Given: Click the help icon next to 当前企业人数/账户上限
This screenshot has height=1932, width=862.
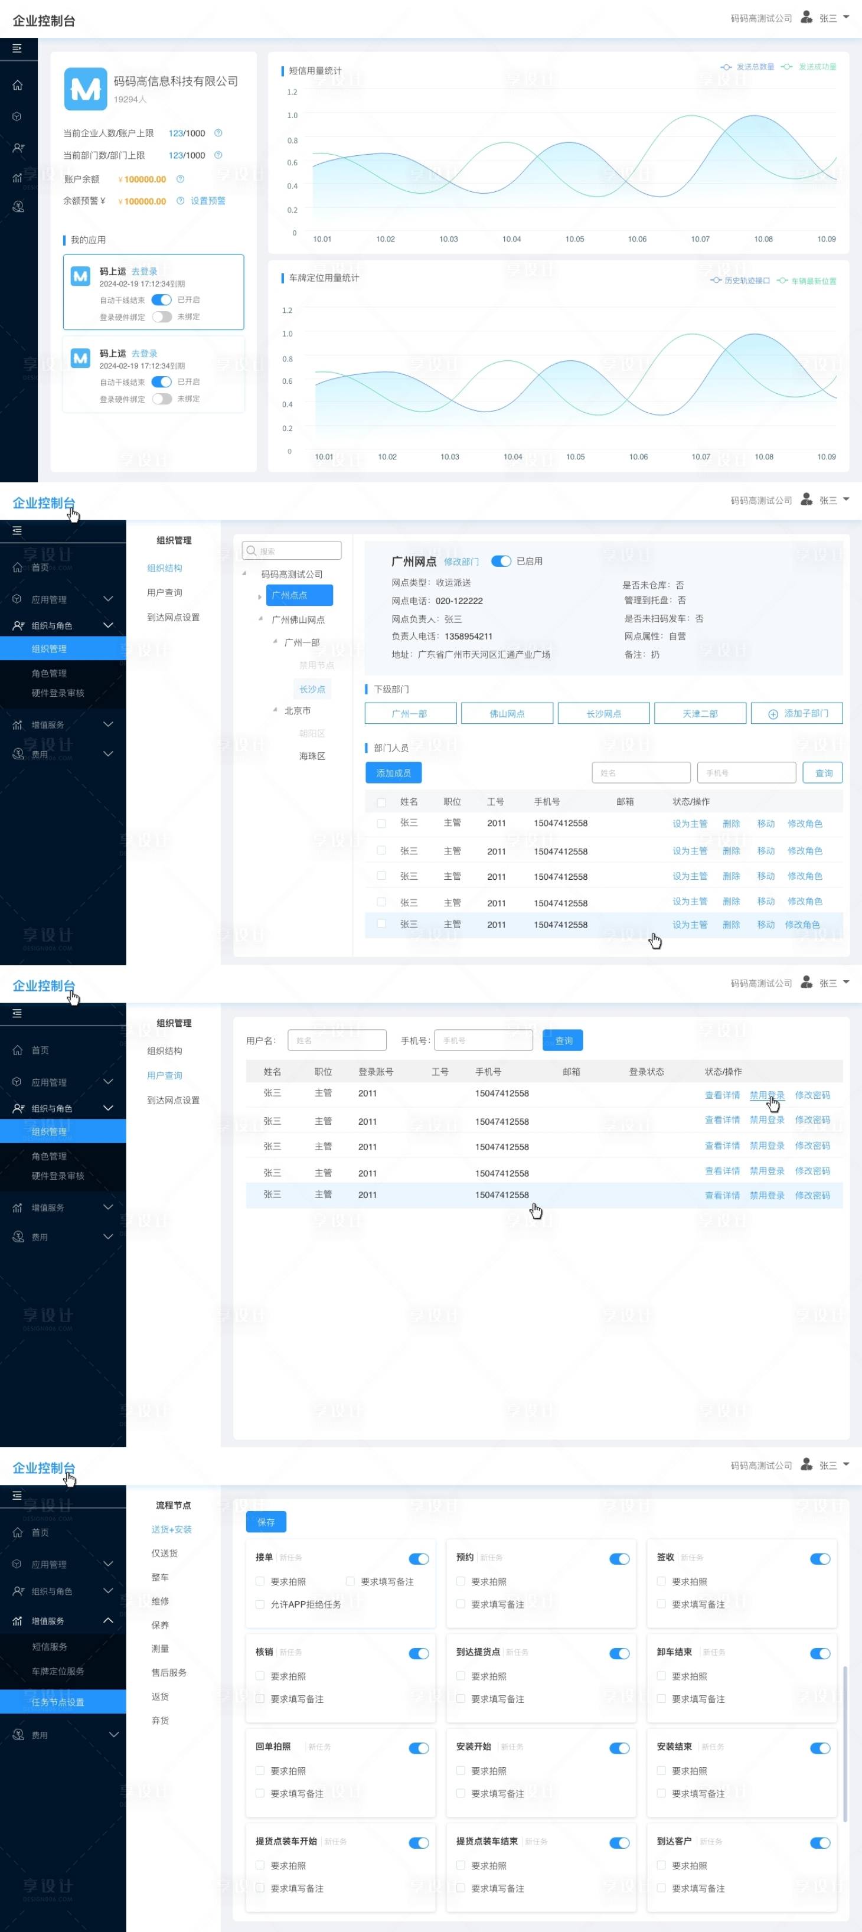Looking at the screenshot, I should click(218, 133).
